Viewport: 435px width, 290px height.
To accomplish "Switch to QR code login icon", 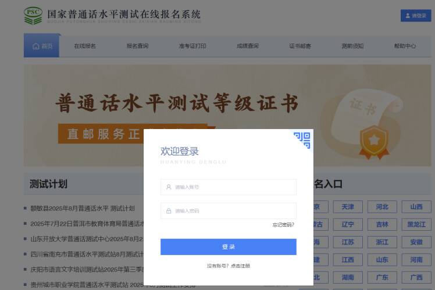I will point(302,140).
